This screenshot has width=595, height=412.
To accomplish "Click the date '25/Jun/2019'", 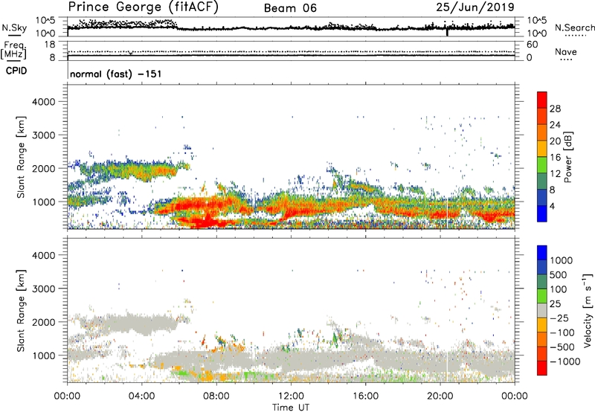I will (475, 7).
